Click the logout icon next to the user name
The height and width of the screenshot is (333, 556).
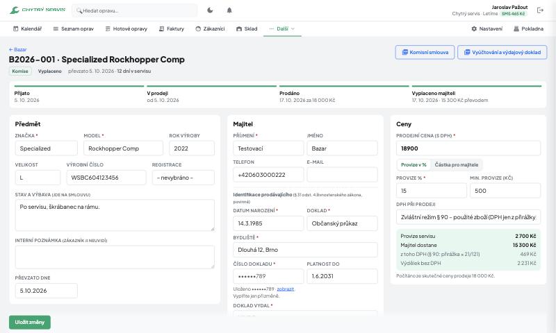540,10
